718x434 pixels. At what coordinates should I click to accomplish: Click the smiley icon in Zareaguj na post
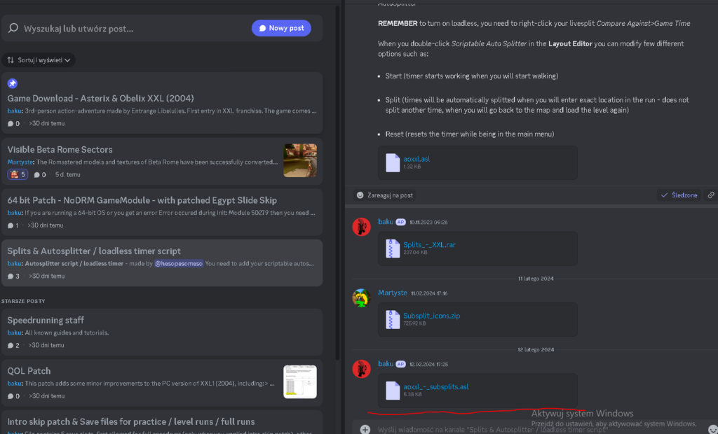(360, 195)
